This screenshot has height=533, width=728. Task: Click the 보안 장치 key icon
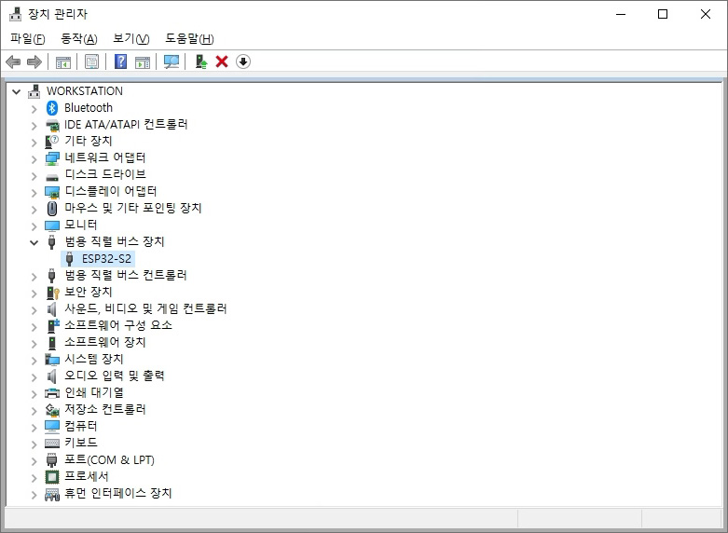pos(53,293)
